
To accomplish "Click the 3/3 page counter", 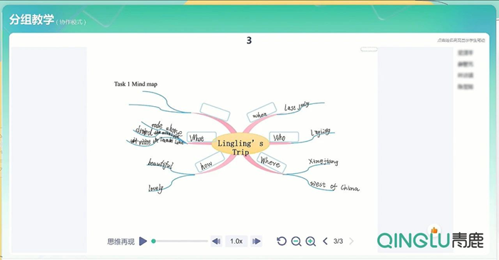I will pyautogui.click(x=338, y=241).
